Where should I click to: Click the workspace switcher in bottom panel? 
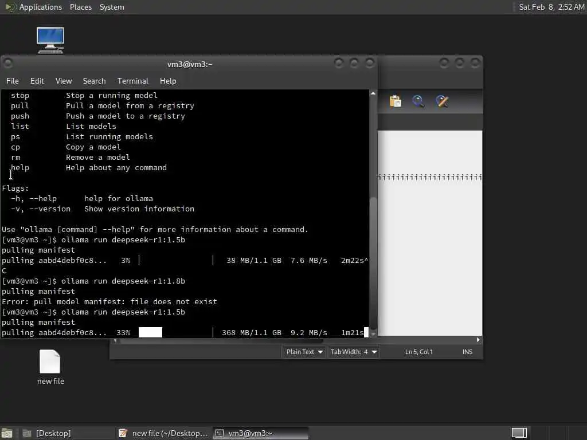tap(519, 433)
